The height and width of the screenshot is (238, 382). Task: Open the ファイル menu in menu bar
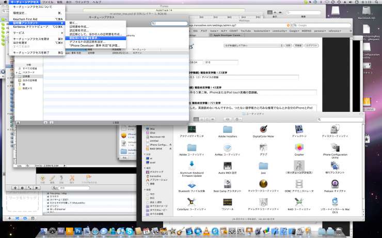coord(47,2)
